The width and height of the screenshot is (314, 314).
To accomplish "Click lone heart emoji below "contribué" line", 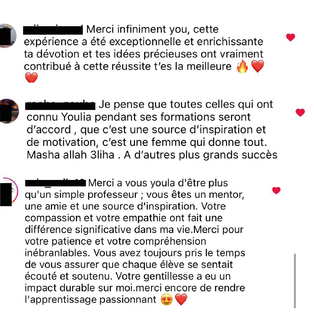I will click(31, 78).
